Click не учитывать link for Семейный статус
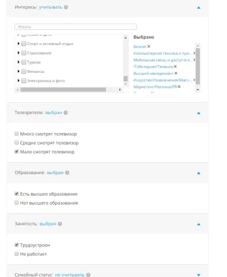The height and width of the screenshot is (277, 227). [x=70, y=275]
